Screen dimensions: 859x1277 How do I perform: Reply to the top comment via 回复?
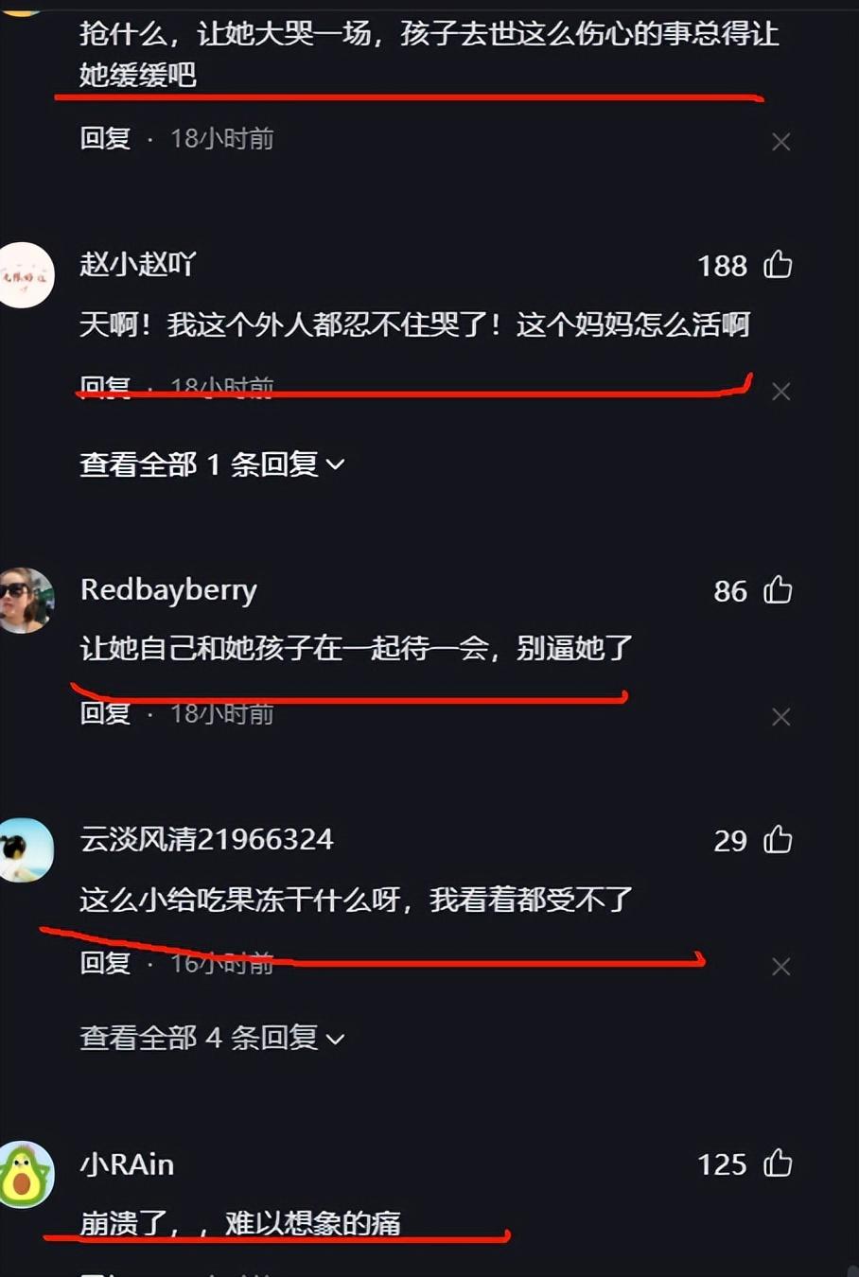(x=105, y=139)
